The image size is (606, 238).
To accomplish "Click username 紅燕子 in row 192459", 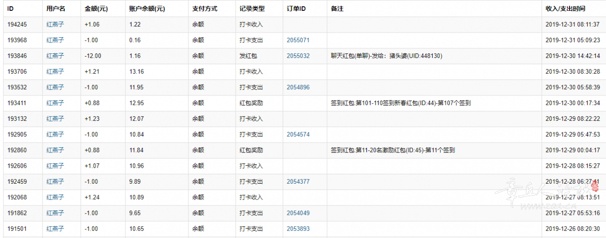I will coord(55,182).
